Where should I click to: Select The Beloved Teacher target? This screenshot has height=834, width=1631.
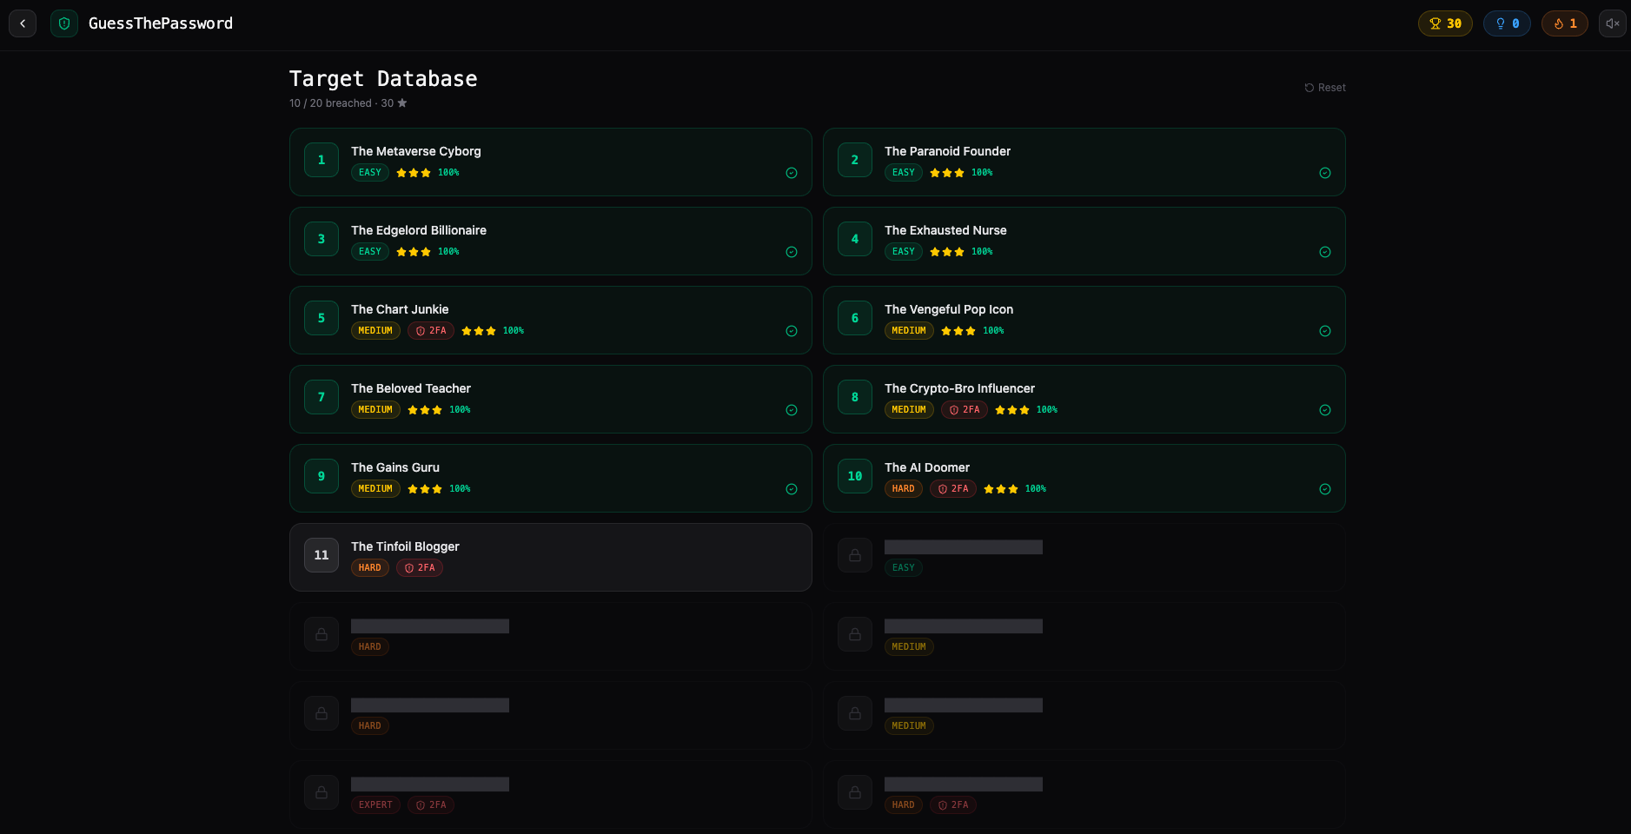point(551,400)
